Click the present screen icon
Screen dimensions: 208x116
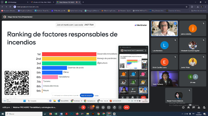point(109,107)
